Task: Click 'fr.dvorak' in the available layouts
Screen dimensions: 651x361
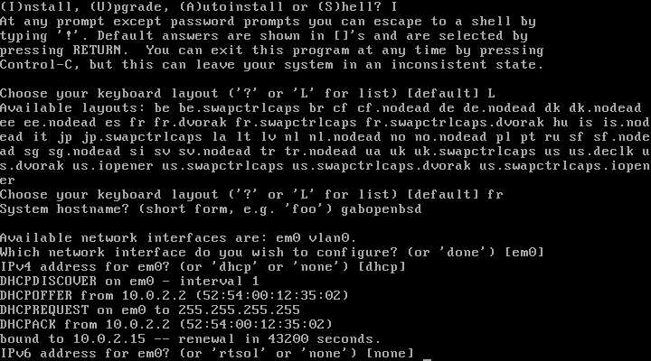Action: [x=191, y=122]
